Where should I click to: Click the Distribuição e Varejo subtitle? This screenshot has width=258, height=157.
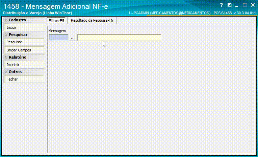[x=37, y=13]
